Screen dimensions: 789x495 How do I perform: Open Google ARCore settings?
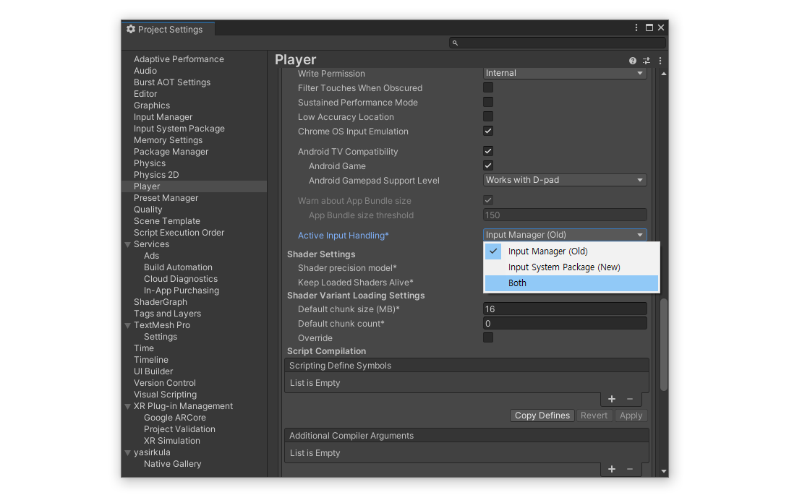174,418
